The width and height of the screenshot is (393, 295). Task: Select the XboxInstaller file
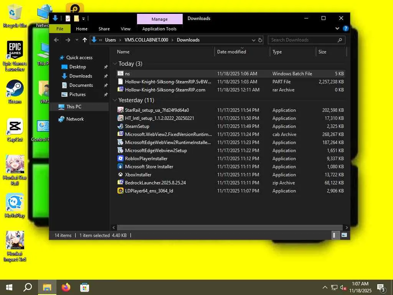(x=230, y=175)
